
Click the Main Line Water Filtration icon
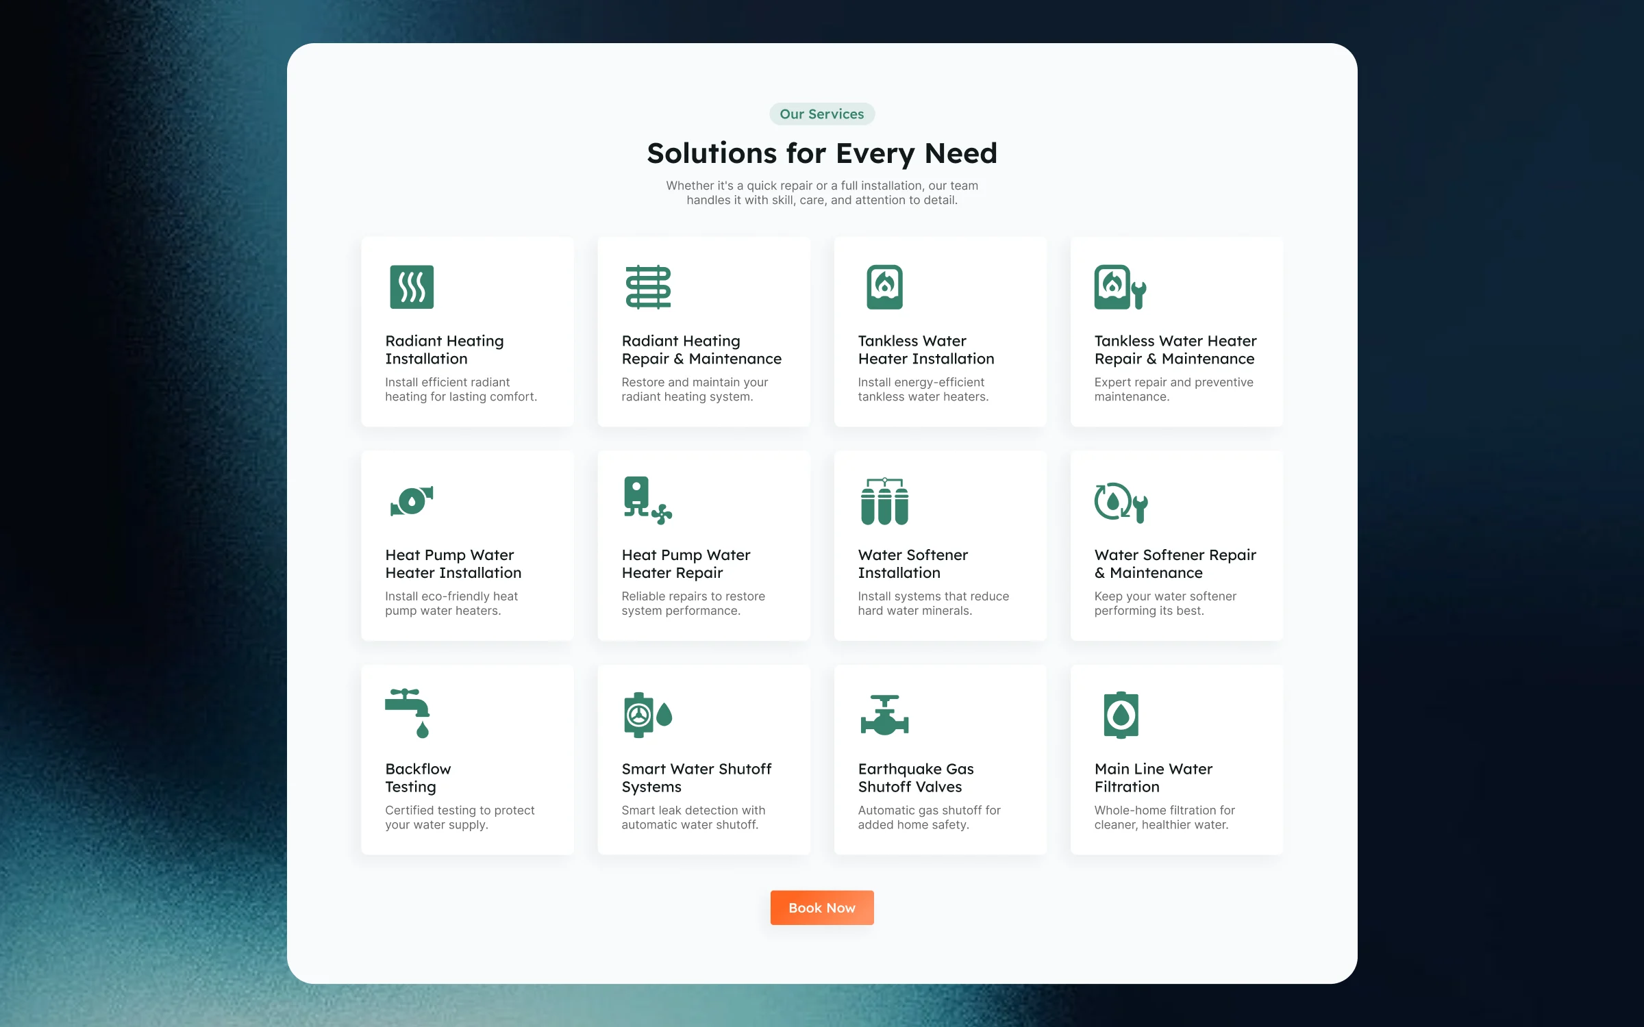pos(1121,715)
